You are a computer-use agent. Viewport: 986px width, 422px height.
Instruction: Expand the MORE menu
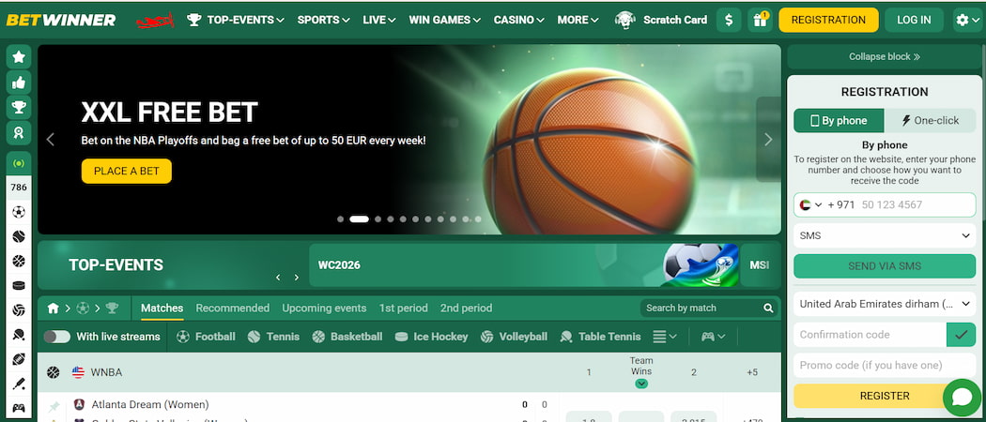point(578,20)
